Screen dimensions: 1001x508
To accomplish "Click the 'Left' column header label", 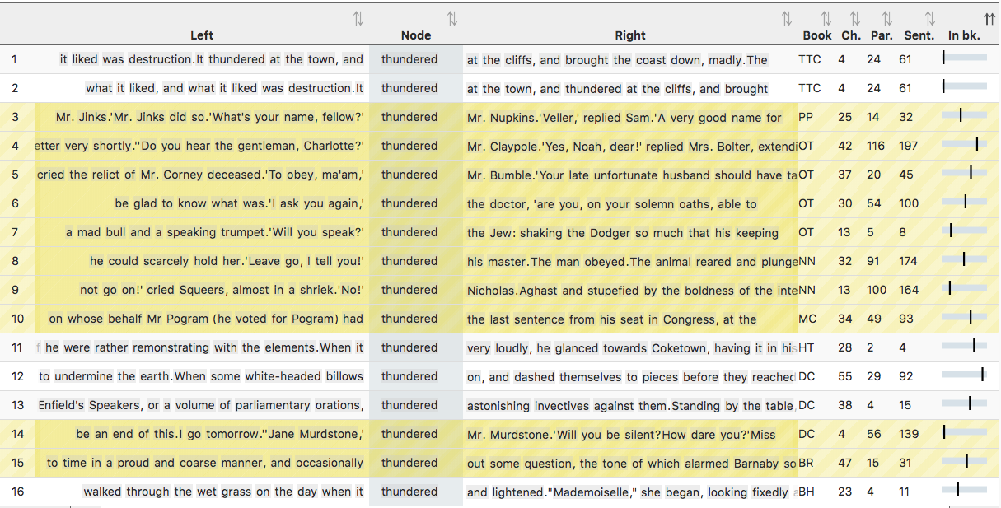I will (202, 35).
